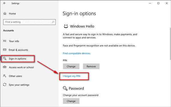Open Email & accounts settings

click(19, 50)
